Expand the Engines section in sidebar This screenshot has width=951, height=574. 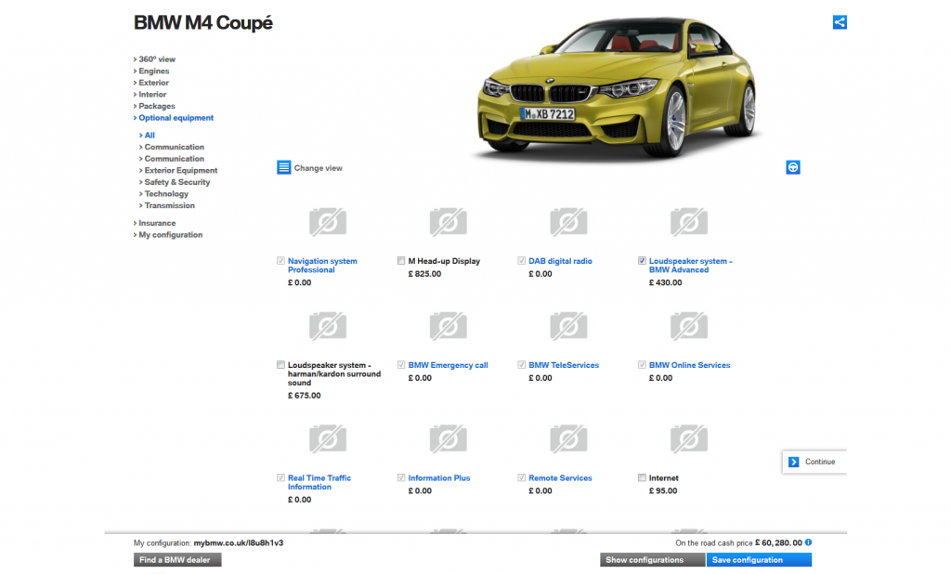point(153,72)
